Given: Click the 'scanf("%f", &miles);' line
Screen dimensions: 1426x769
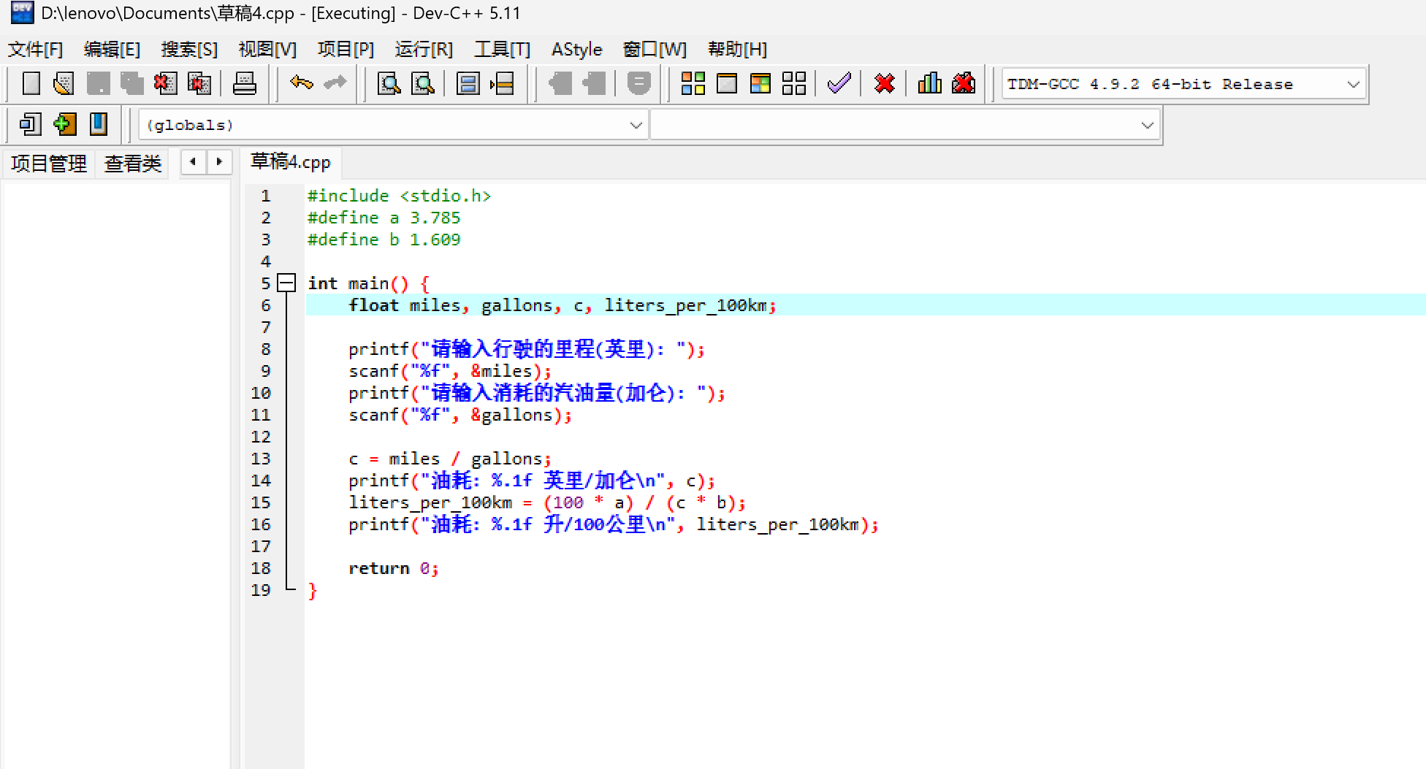Looking at the screenshot, I should click(x=450, y=371).
